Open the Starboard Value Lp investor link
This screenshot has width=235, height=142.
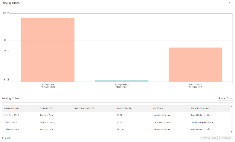click(x=162, y=122)
